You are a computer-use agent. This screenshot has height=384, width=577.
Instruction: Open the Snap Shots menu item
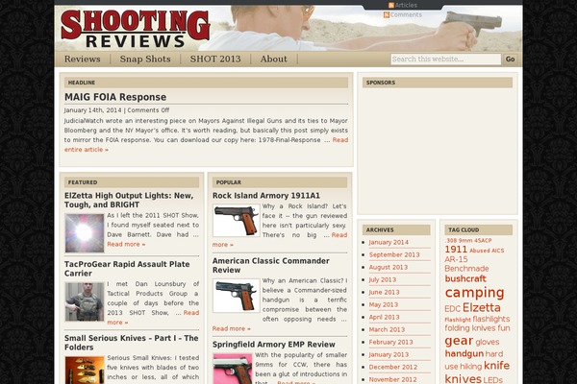click(x=145, y=59)
